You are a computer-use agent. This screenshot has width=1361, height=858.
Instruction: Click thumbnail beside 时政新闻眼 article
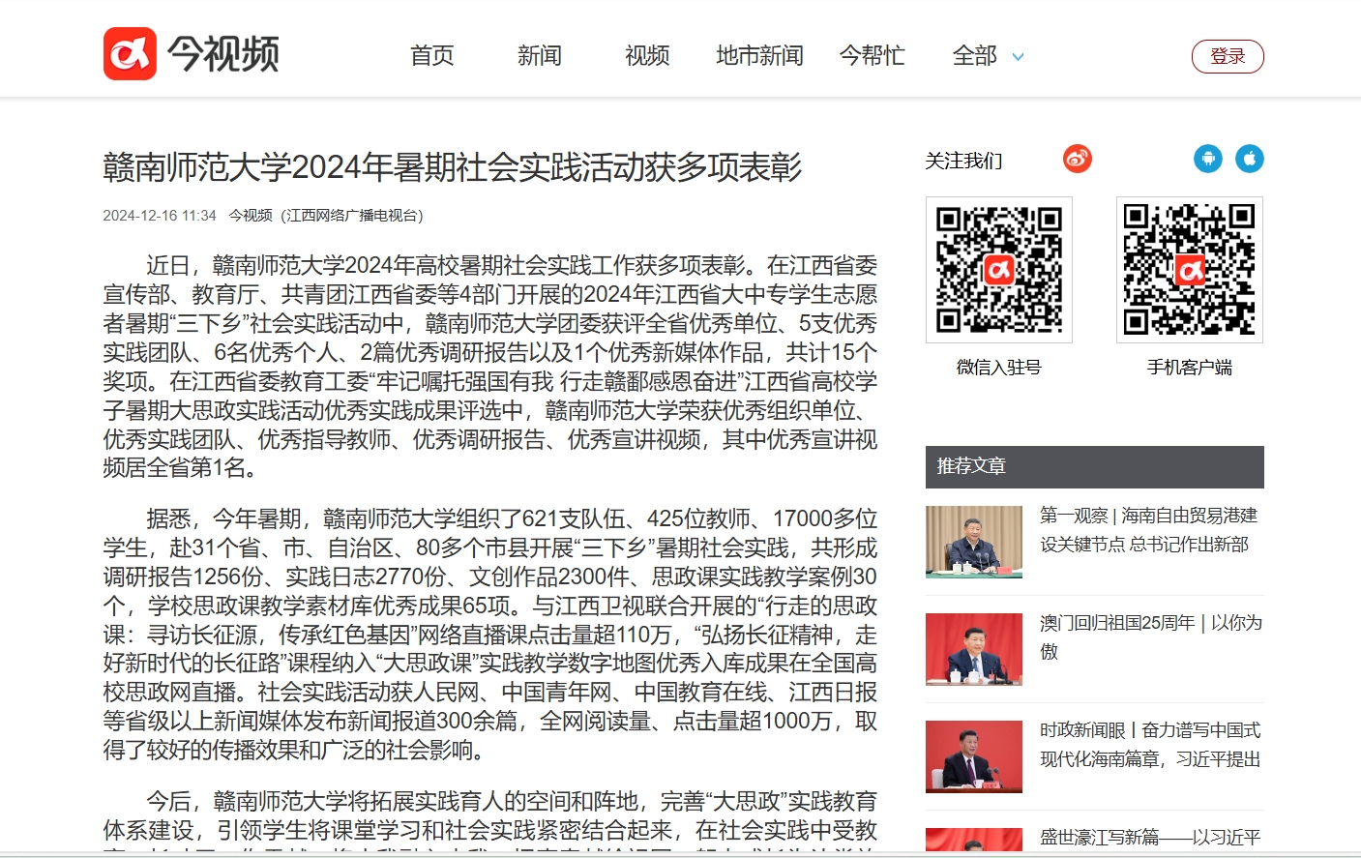tap(974, 756)
